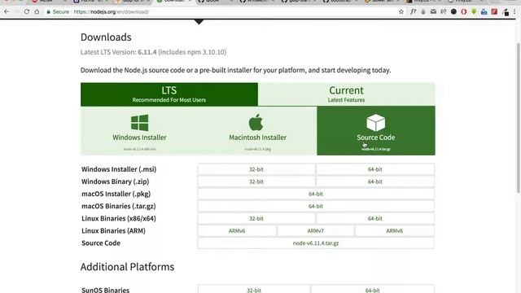The image size is (521, 293).
Task: Choose 64-bit for macOS Installer (.pkg)
Action: (x=316, y=194)
